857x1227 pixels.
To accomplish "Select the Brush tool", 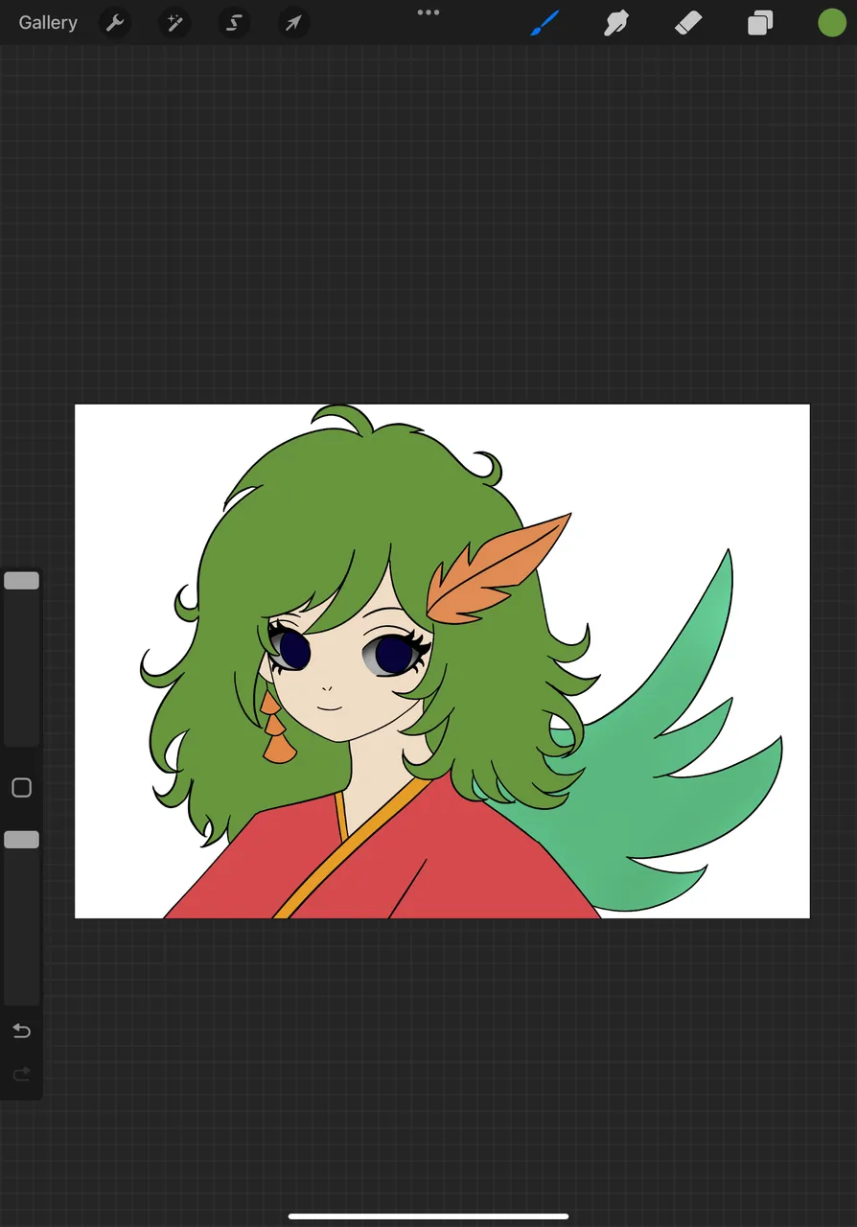I will 544,23.
